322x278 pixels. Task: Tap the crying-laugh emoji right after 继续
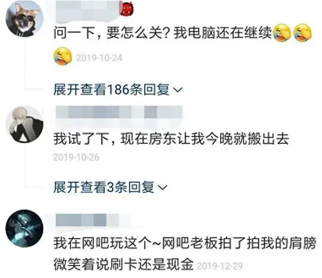283,33
